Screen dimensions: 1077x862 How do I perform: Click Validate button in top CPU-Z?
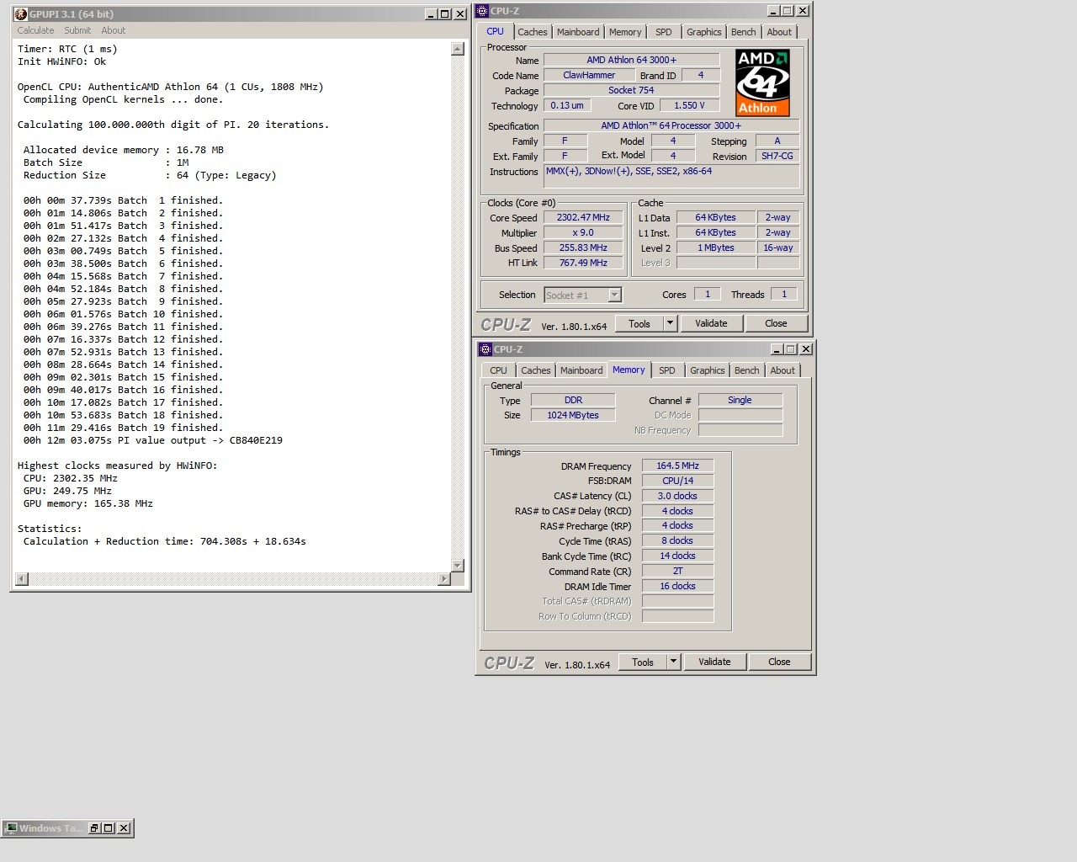[711, 323]
